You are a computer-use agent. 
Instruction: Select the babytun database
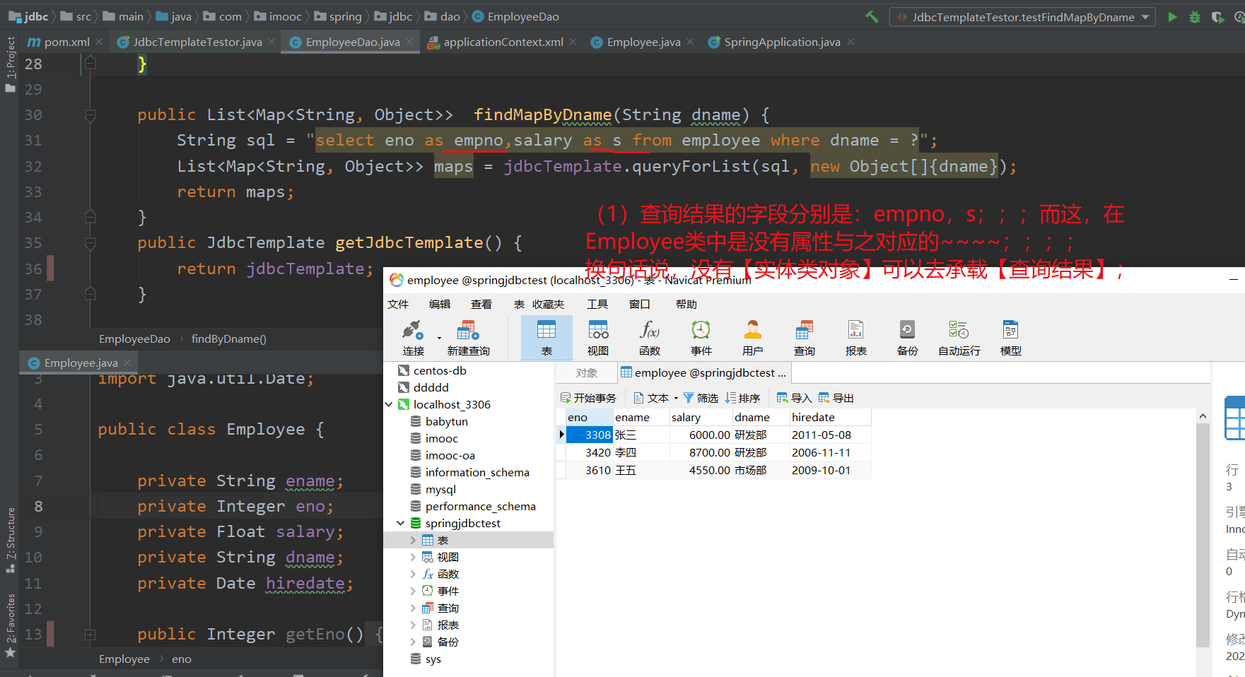(446, 422)
